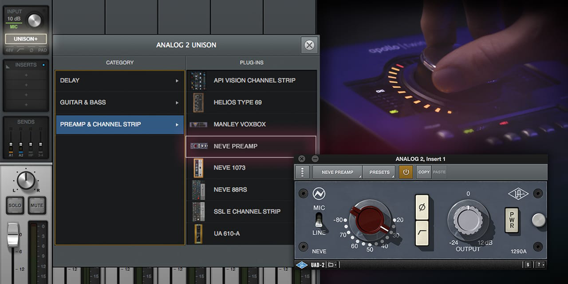This screenshot has height=284, width=568.
Task: Open the PRESETS dropdown
Action: tap(379, 172)
